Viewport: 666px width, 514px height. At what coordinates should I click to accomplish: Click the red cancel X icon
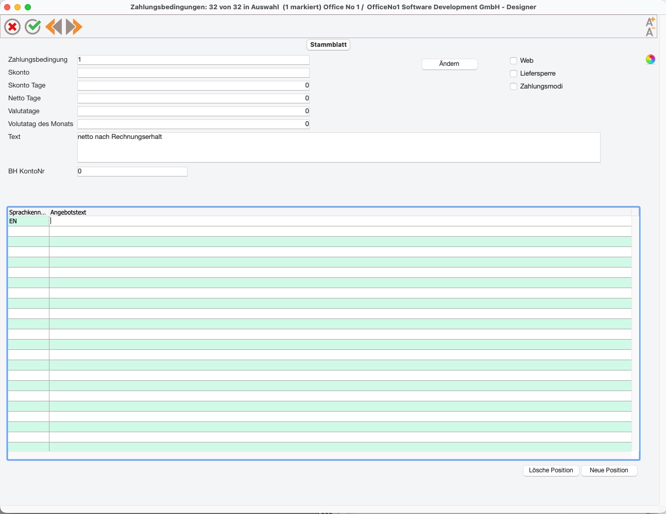coord(12,27)
